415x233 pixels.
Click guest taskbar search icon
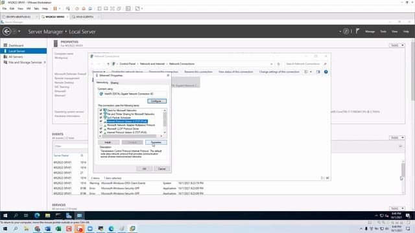[x=16, y=216]
